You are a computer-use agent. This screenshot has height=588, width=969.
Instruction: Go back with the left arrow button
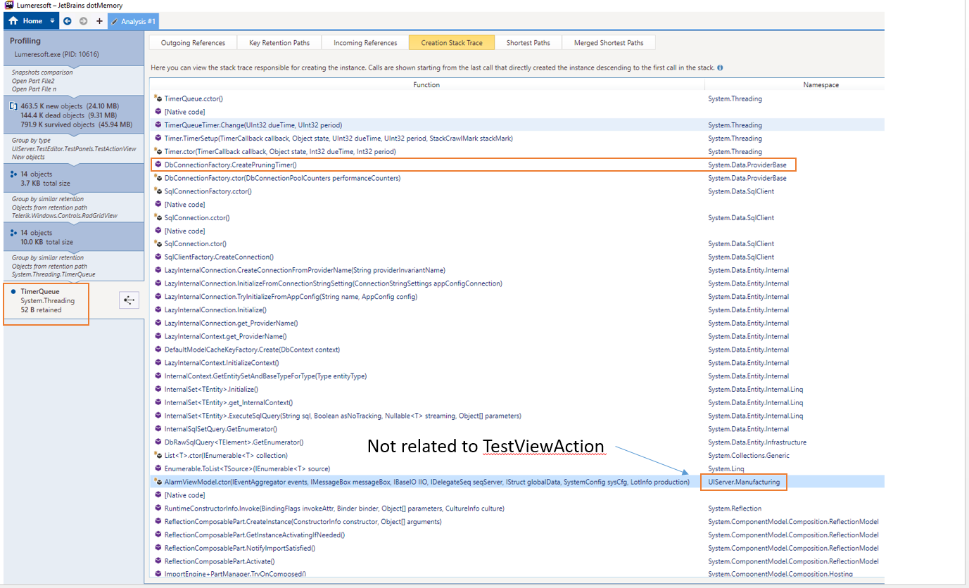pyautogui.click(x=68, y=21)
